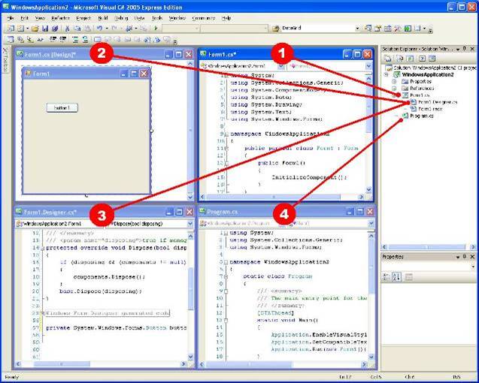Click horizontal scrollbar thumb in Form1.Designer.cs window

click(x=62, y=364)
